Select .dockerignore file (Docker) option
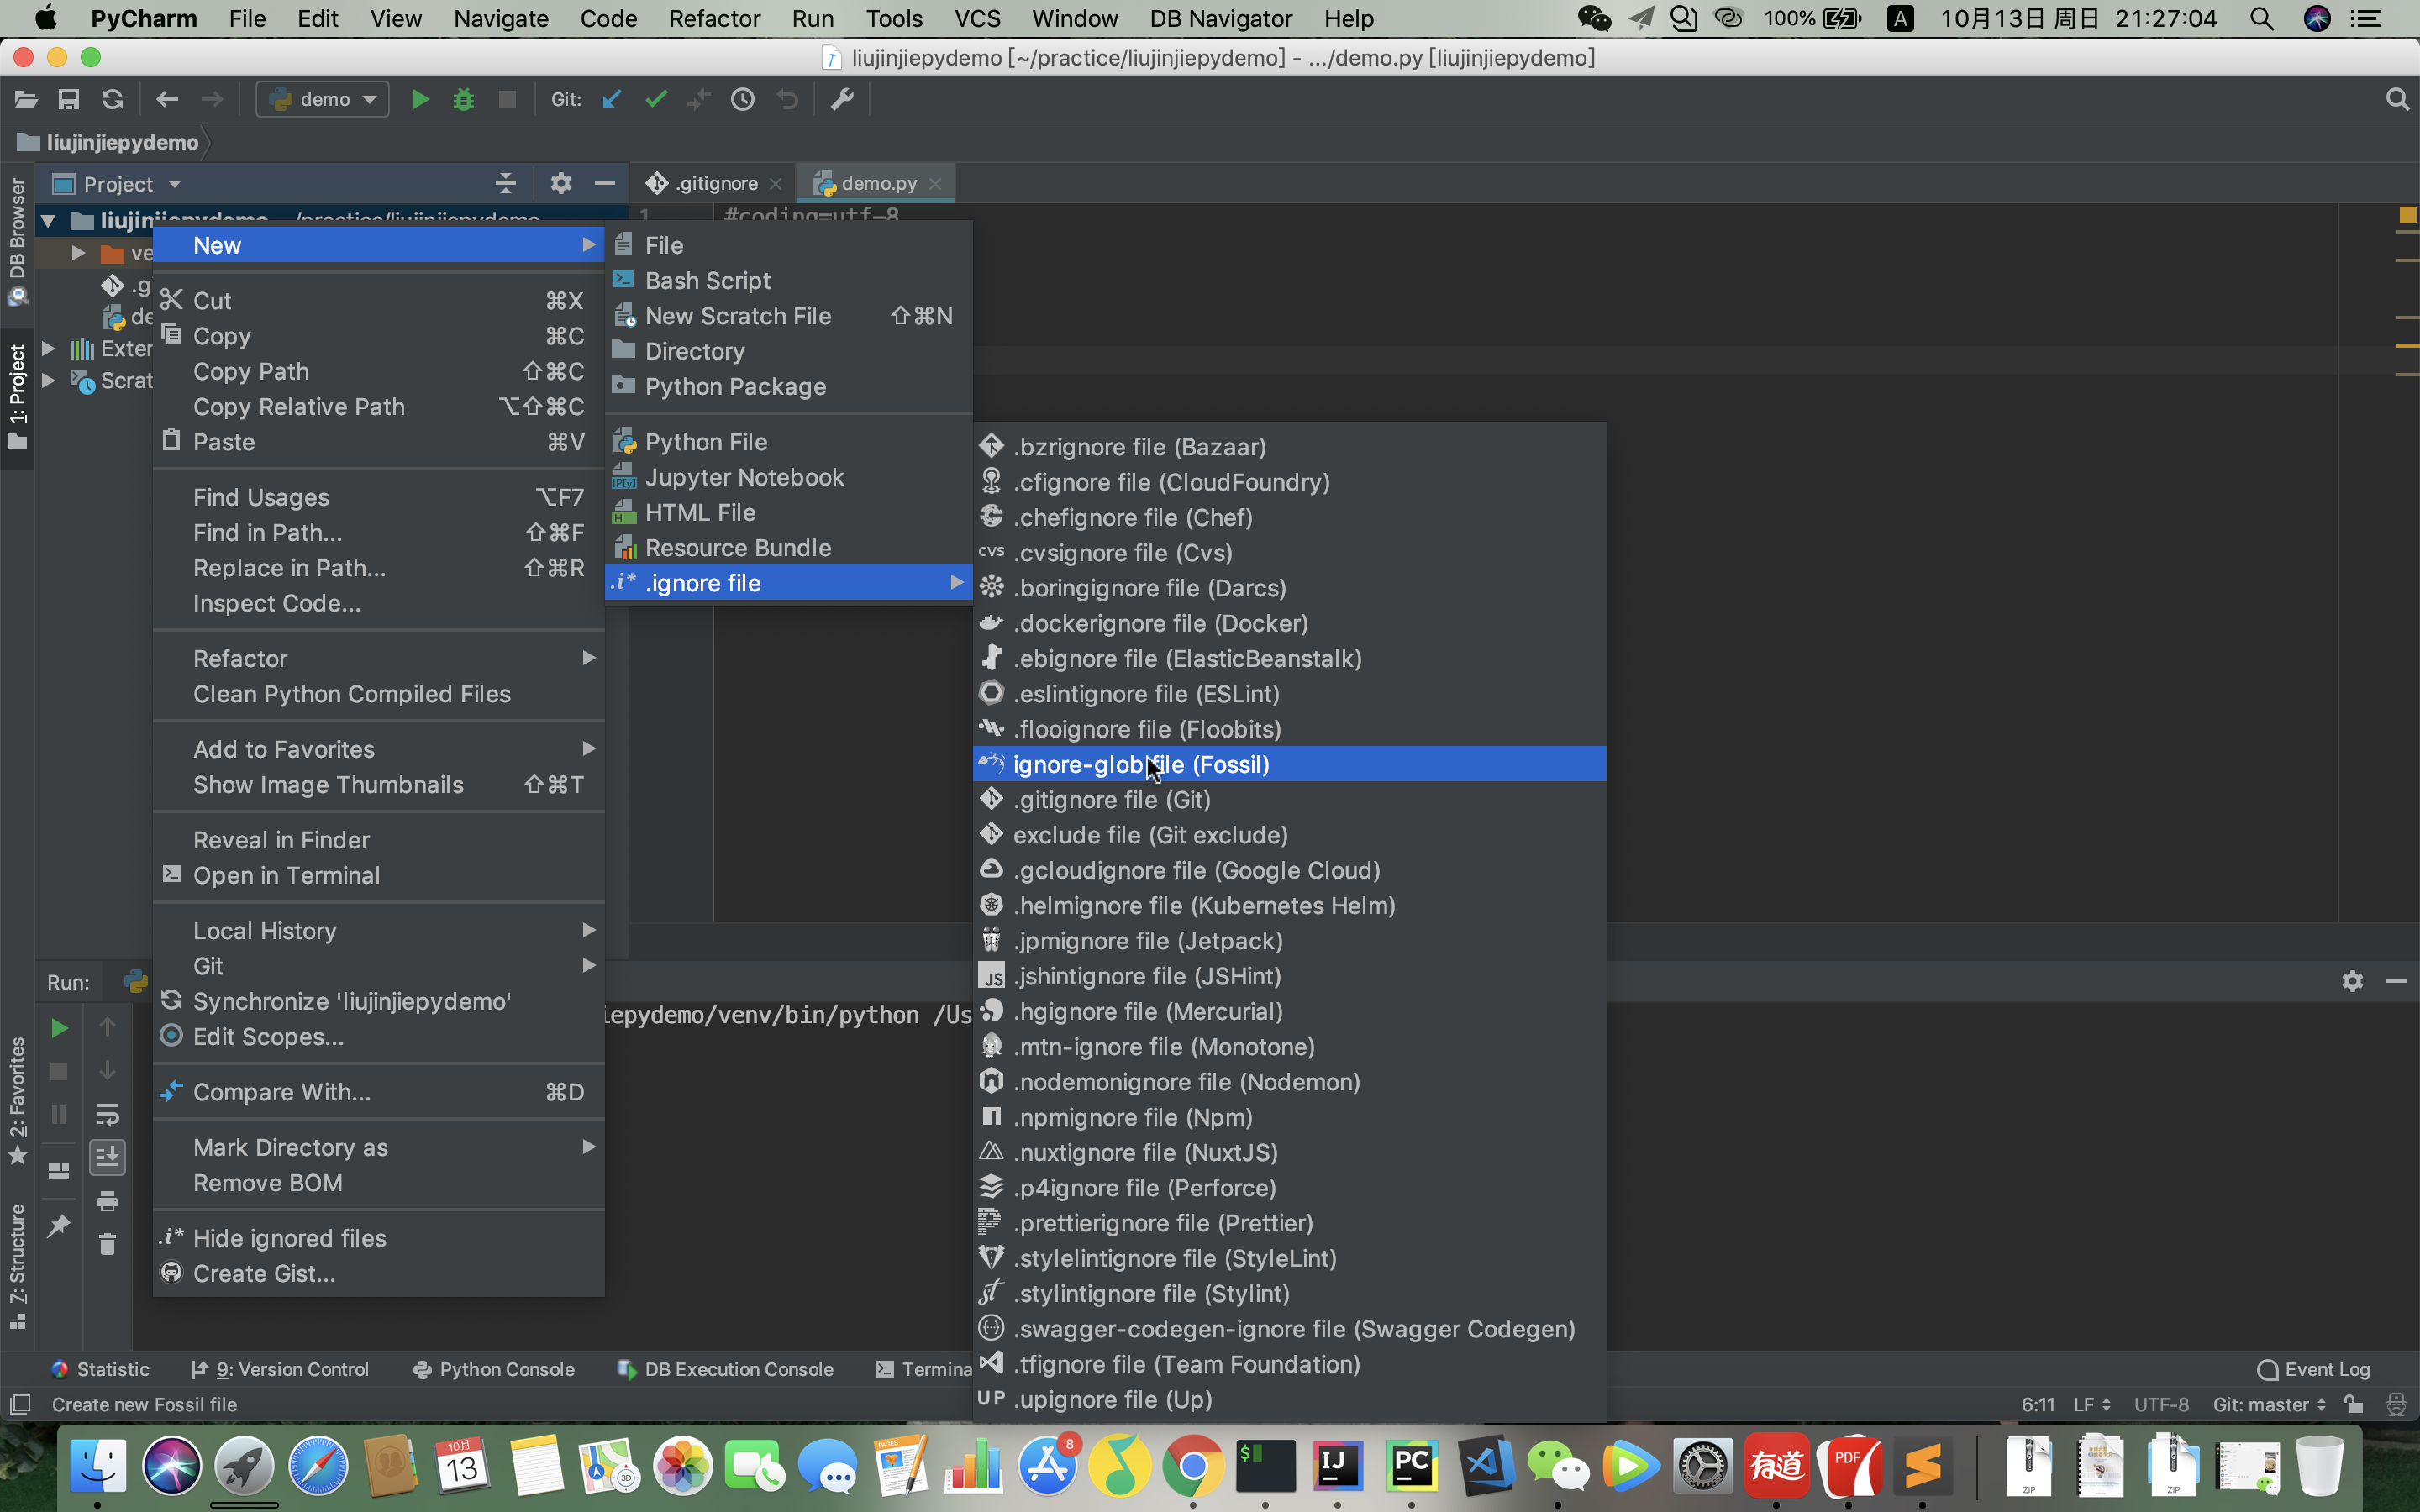This screenshot has height=1512, width=2420. click(x=1289, y=623)
